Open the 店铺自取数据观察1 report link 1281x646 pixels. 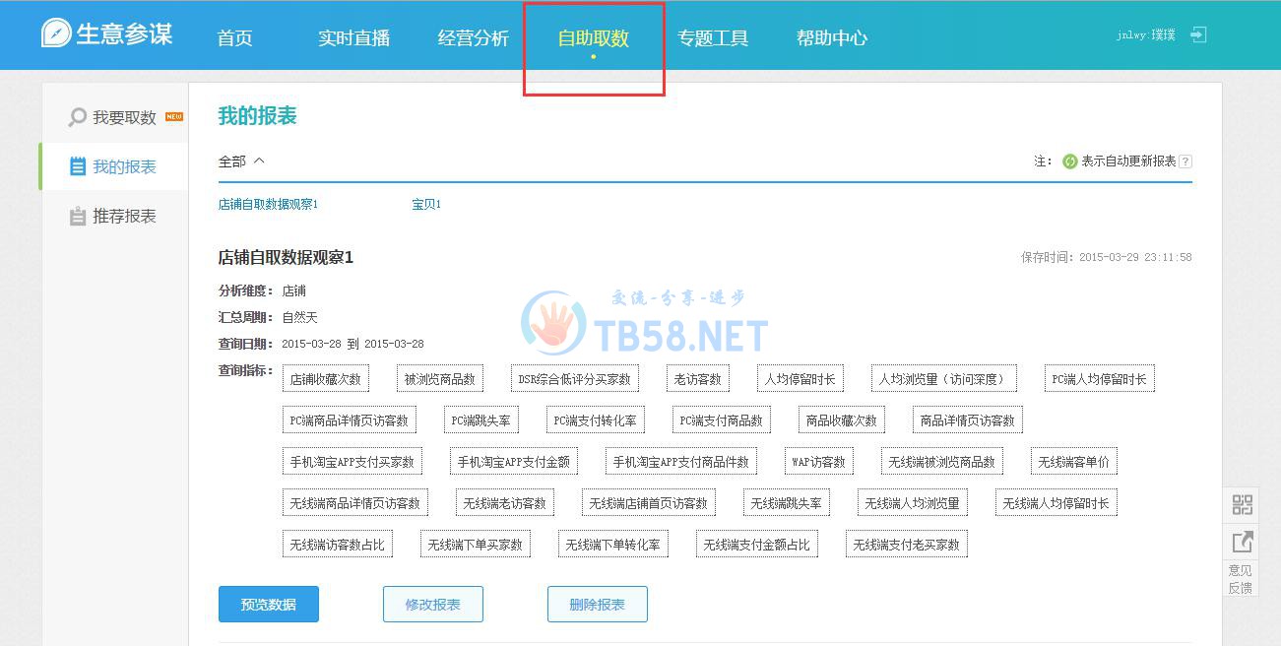pos(268,205)
